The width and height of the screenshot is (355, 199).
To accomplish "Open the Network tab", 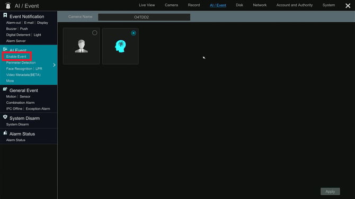I will pos(260,5).
